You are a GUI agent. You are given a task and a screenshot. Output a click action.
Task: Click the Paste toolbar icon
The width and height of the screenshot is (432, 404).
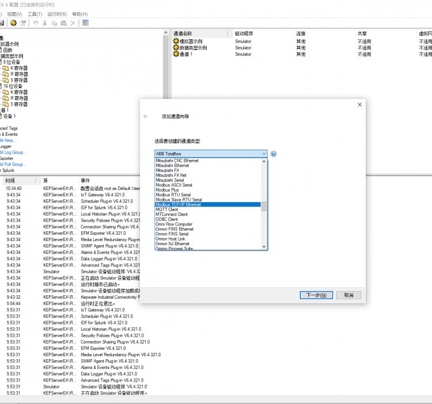[x=63, y=23]
